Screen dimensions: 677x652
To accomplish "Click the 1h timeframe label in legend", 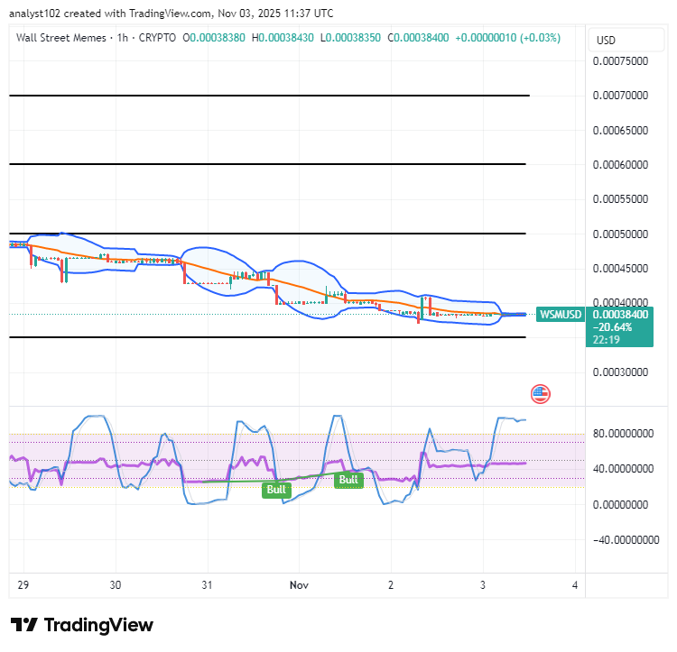I will click(123, 38).
